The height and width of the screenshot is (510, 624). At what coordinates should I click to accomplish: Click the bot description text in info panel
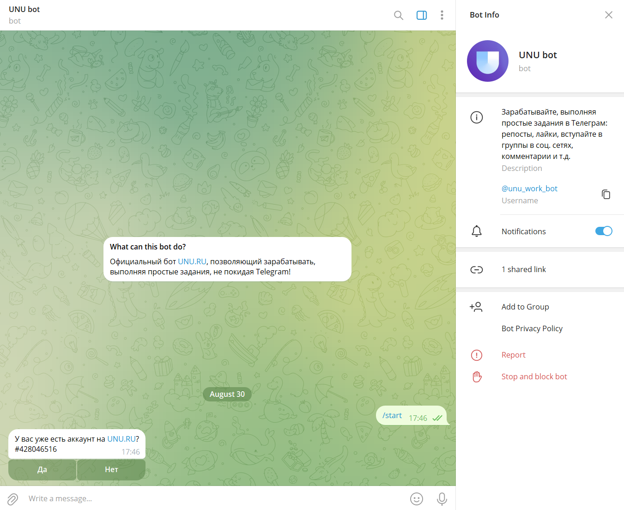tap(555, 134)
